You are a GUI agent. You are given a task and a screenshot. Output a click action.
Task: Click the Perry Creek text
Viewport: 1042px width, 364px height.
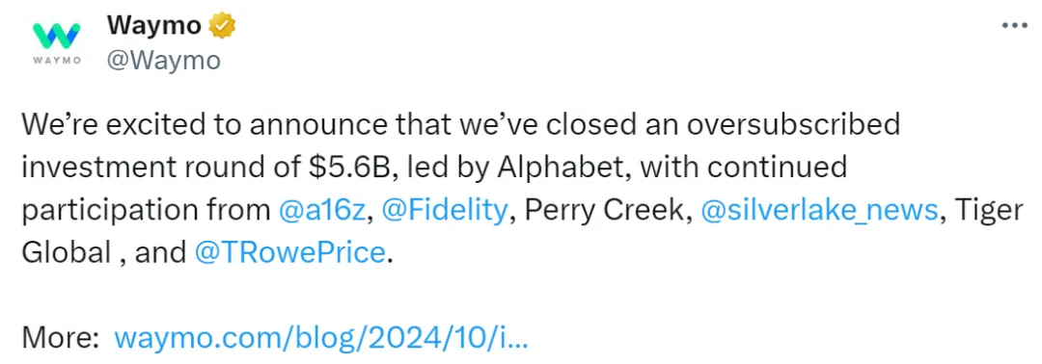603,211
